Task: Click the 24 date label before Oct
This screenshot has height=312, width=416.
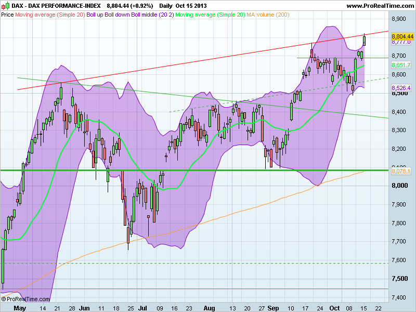Action: [x=320, y=308]
